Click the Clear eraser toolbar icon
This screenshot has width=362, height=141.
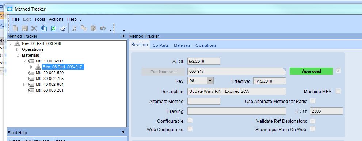[63, 28]
